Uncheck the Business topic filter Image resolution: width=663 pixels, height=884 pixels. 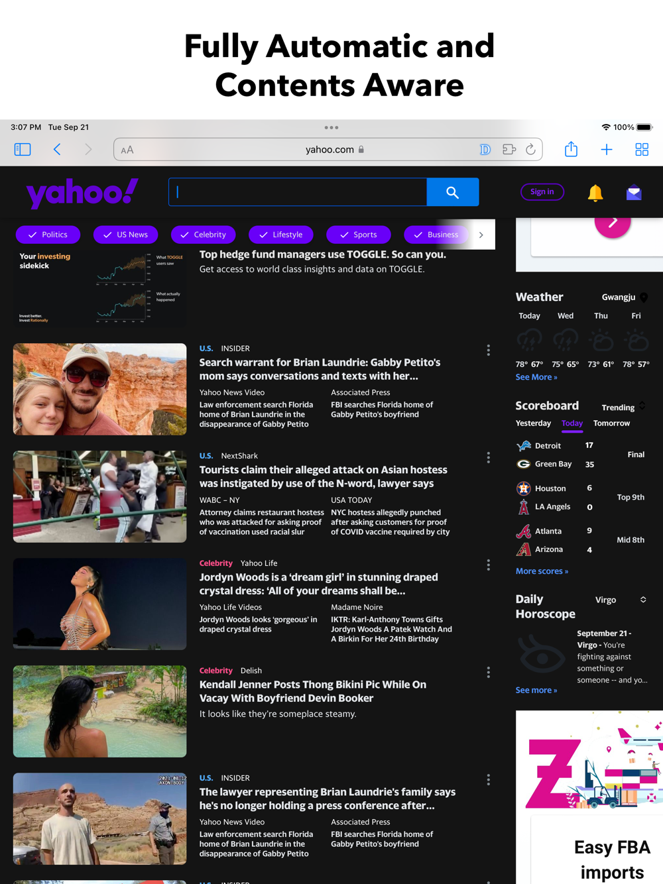click(436, 235)
